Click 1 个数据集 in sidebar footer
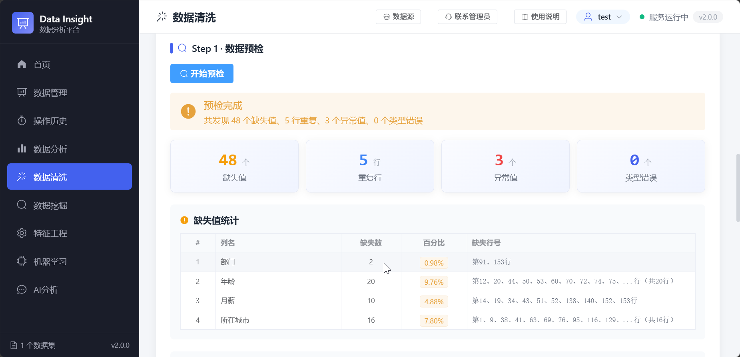 tap(38, 345)
